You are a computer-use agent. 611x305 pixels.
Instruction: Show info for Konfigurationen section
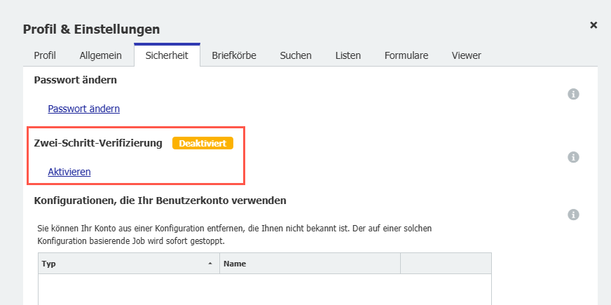tap(573, 215)
